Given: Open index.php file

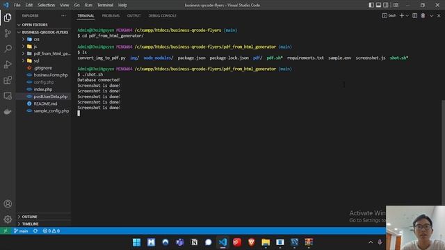Looking at the screenshot, I should 43,90.
